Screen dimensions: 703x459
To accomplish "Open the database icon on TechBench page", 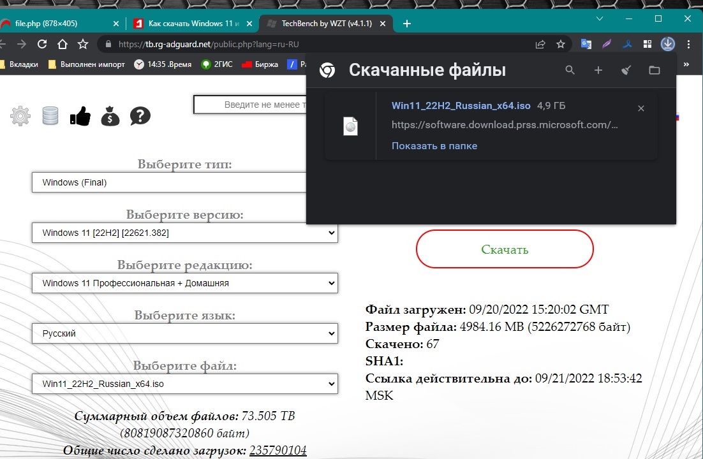I will pyautogui.click(x=50, y=115).
